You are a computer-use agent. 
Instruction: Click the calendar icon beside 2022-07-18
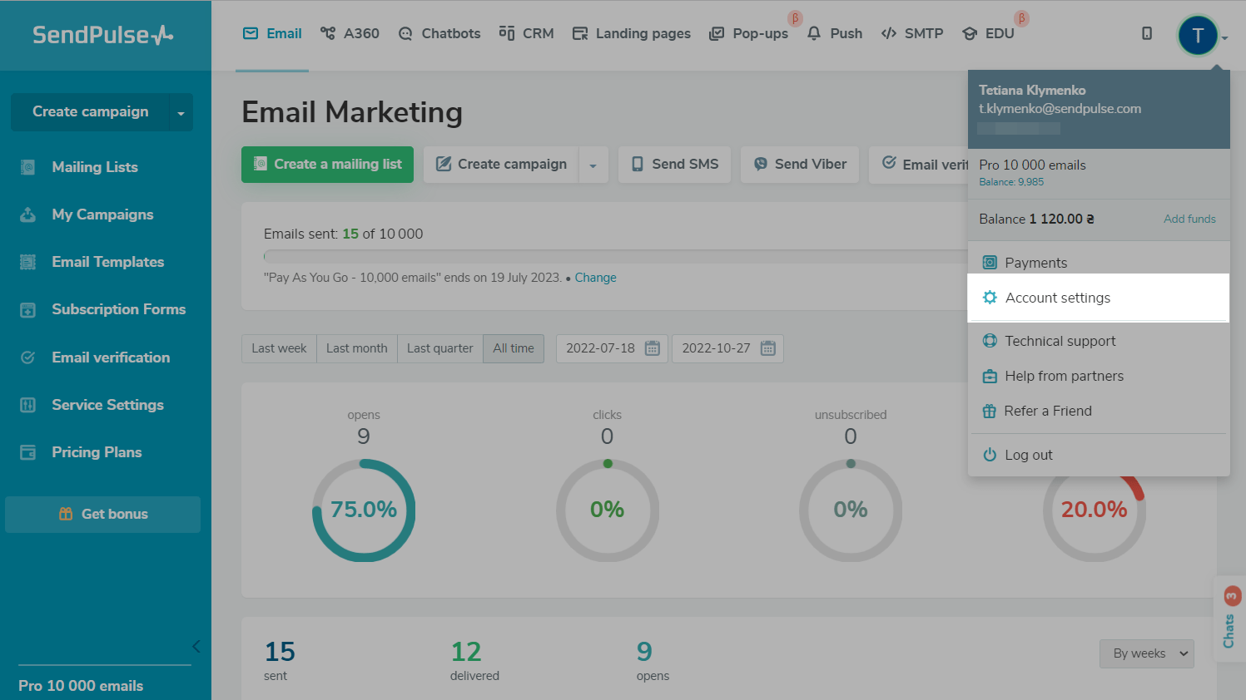tap(653, 348)
